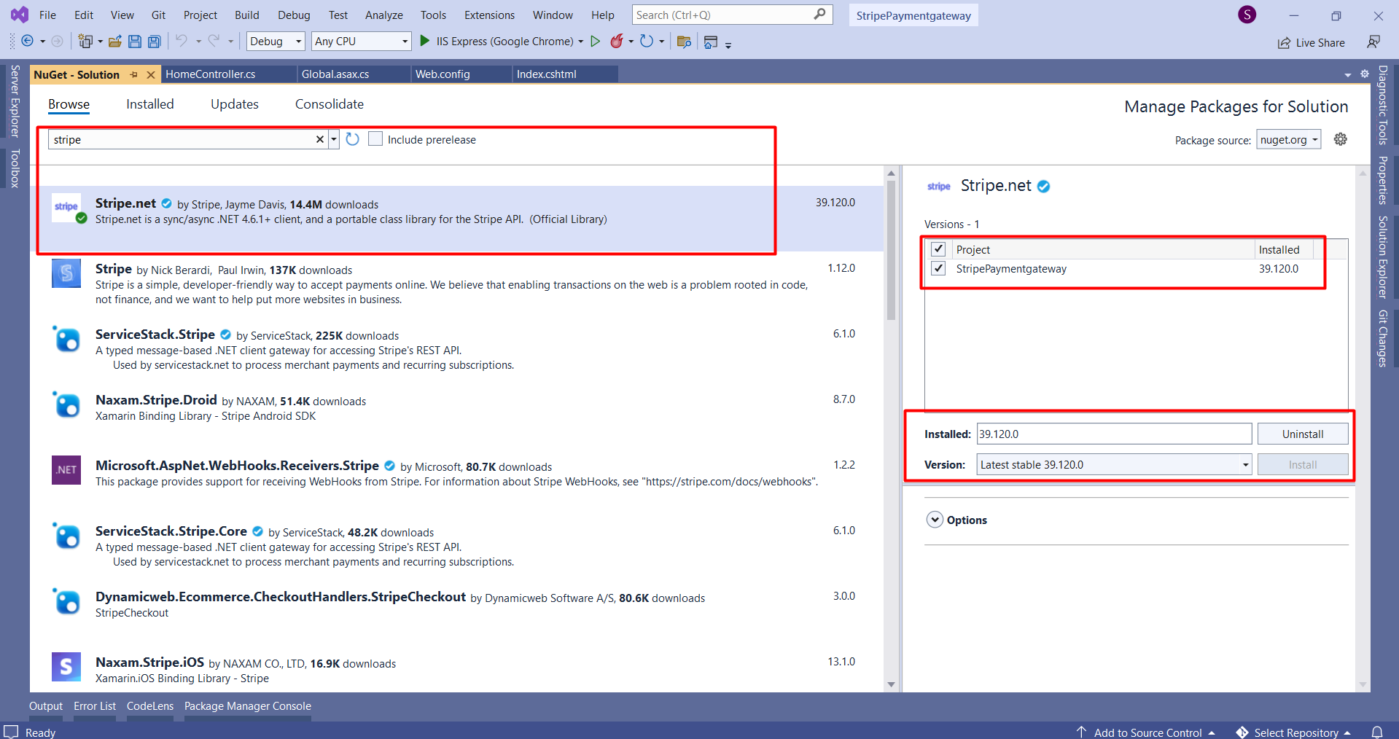Screen dimensions: 1399x739
Task: Click the browser window toolbar icon
Action: point(711,42)
